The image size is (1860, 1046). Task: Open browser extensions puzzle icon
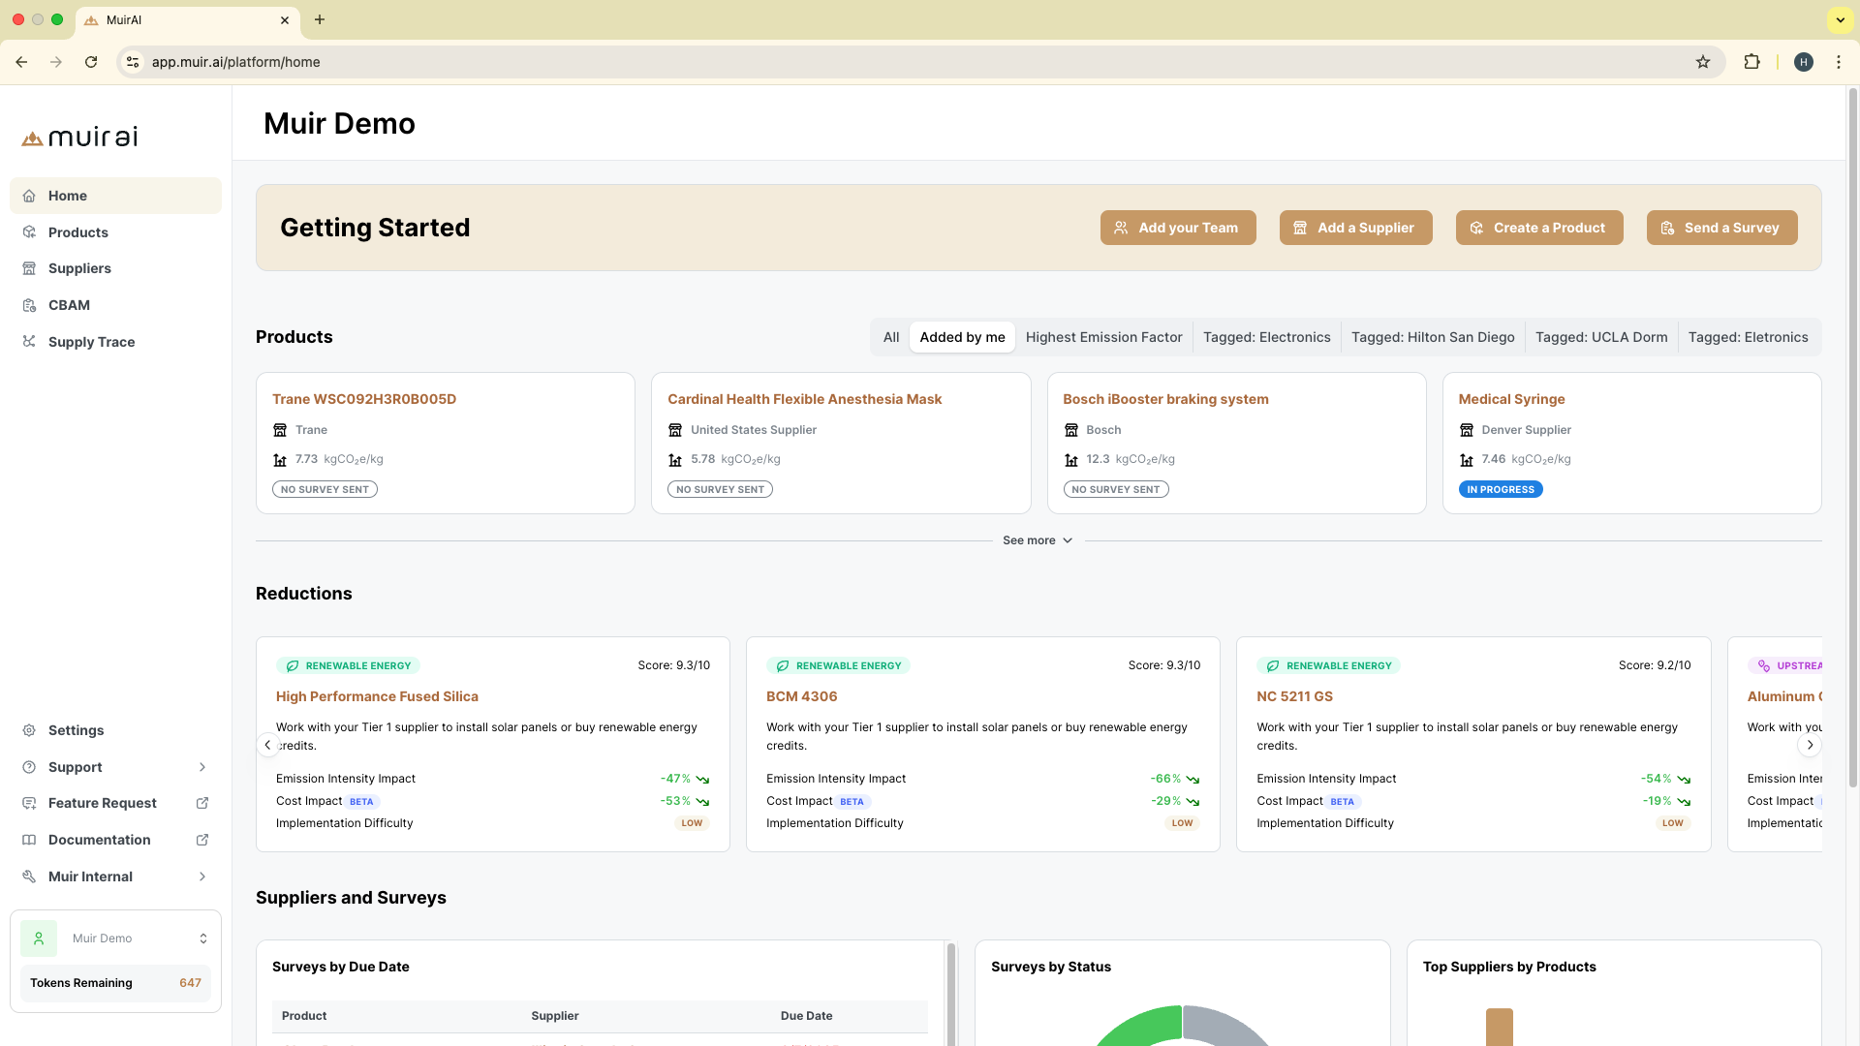pyautogui.click(x=1751, y=62)
